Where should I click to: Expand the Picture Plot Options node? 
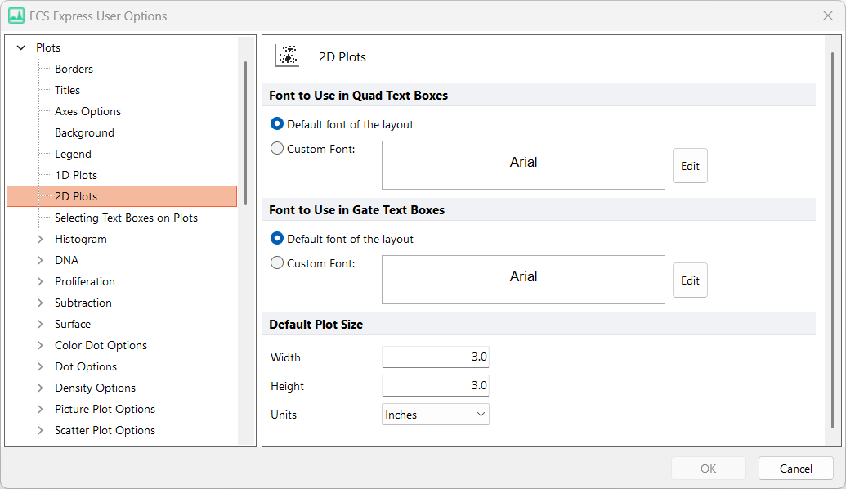[41, 409]
